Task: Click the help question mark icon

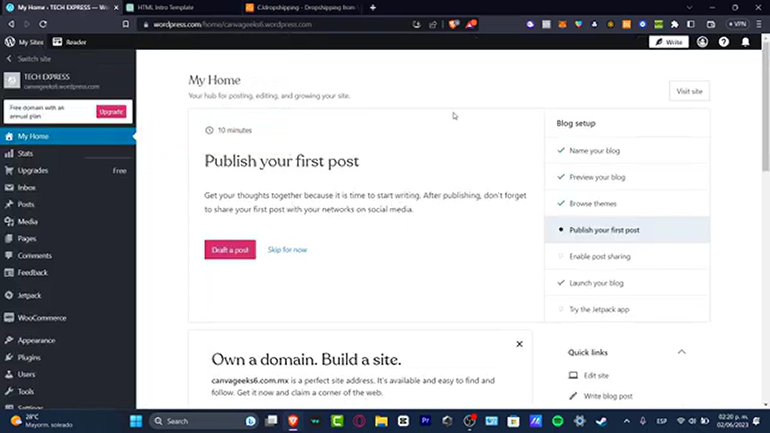Action: point(723,42)
